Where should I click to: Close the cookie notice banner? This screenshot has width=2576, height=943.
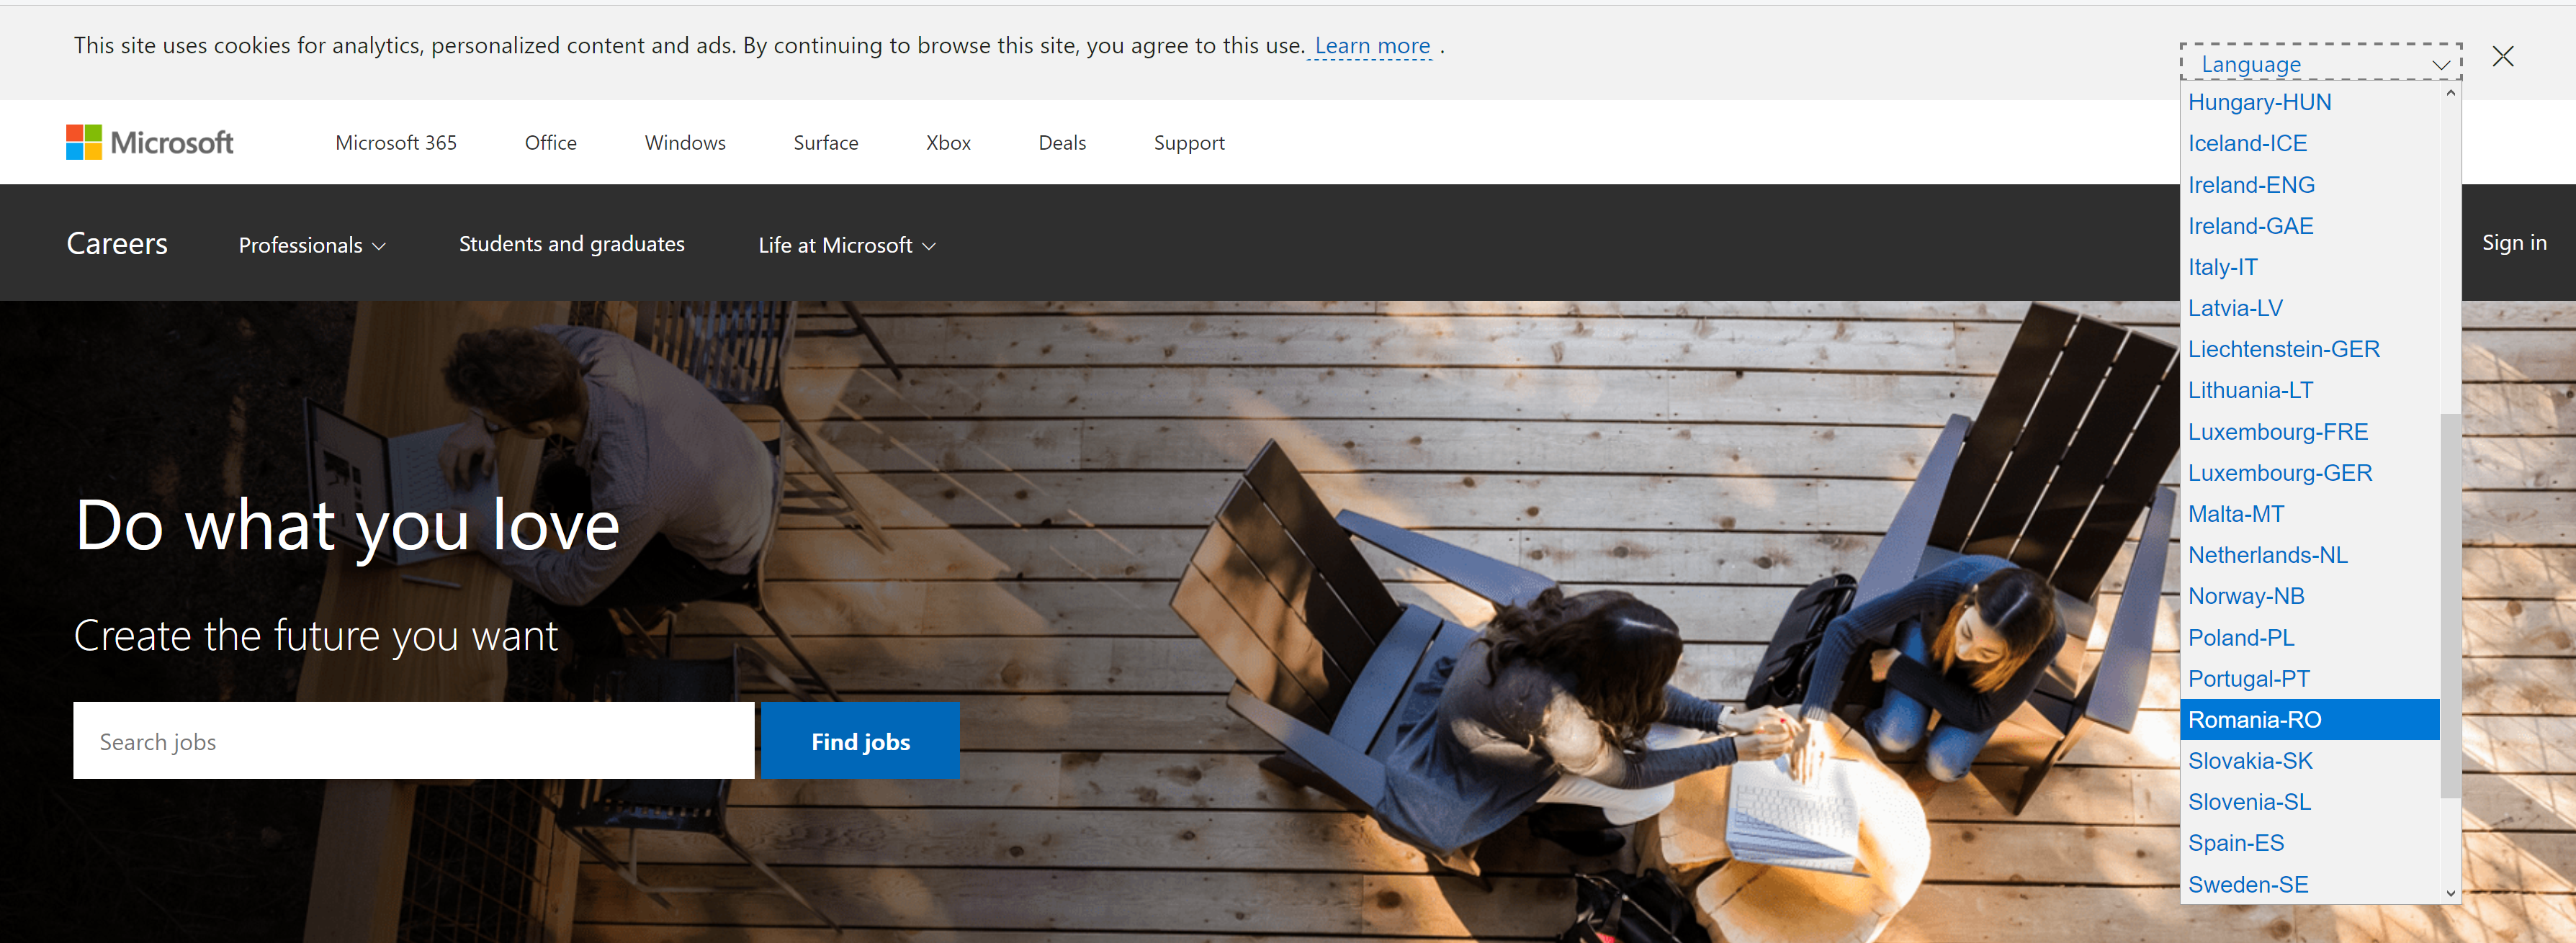coord(2502,56)
